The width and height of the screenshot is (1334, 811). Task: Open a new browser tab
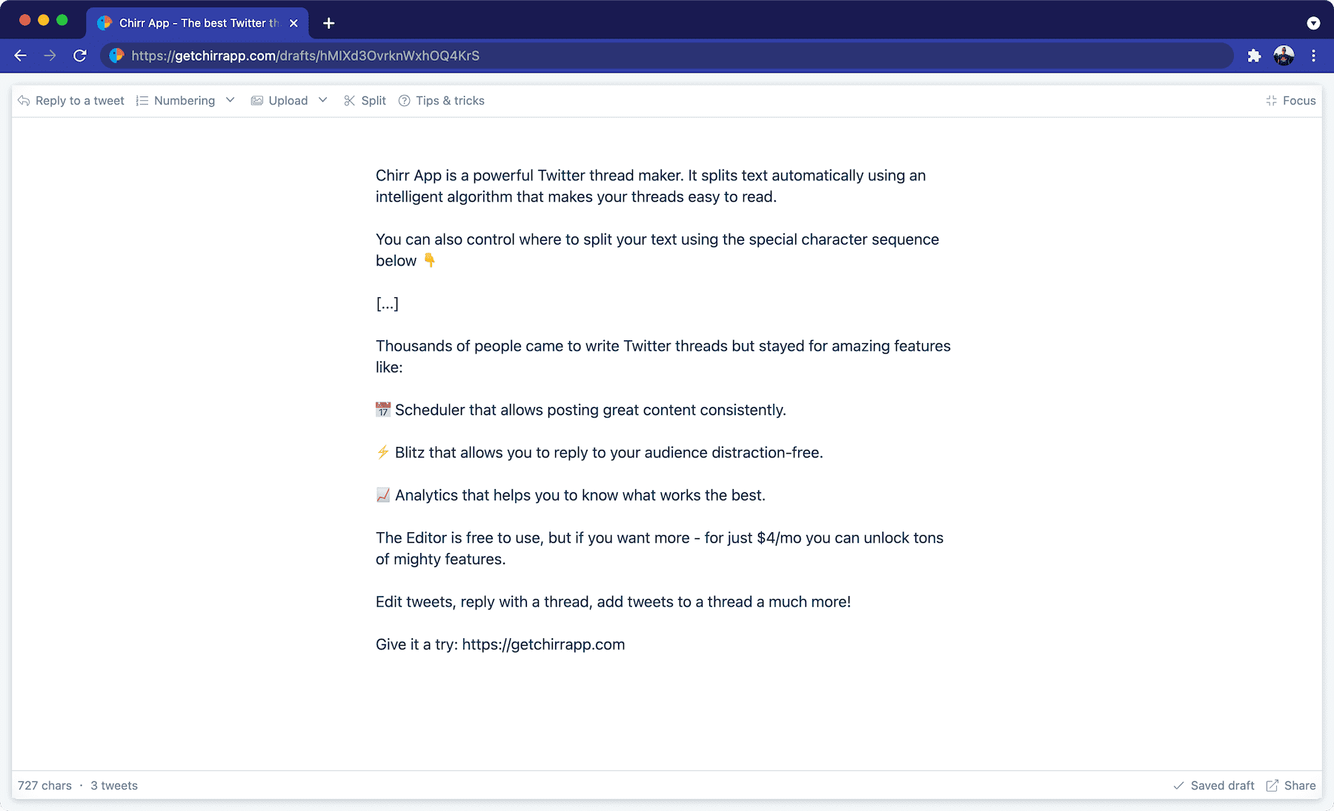[328, 23]
